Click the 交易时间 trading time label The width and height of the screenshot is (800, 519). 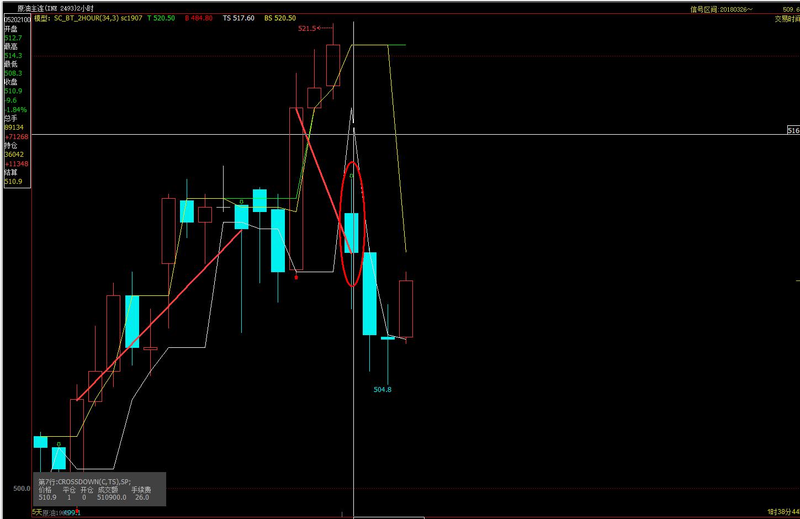pyautogui.click(x=786, y=19)
